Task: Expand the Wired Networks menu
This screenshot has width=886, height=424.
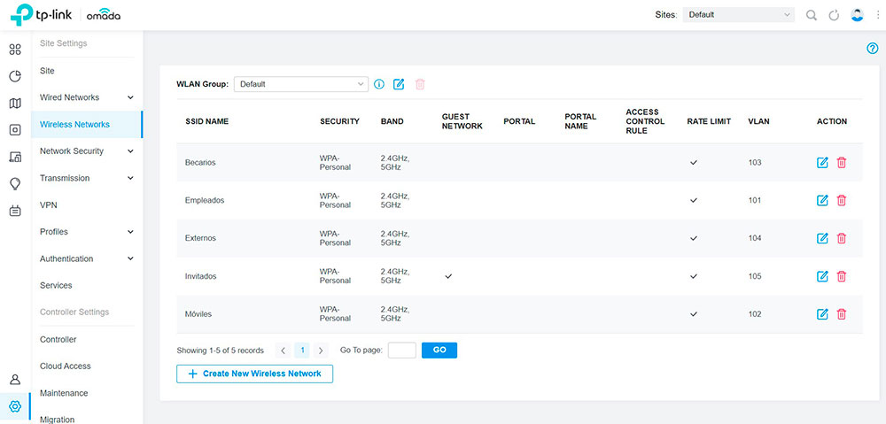Action: (x=87, y=97)
